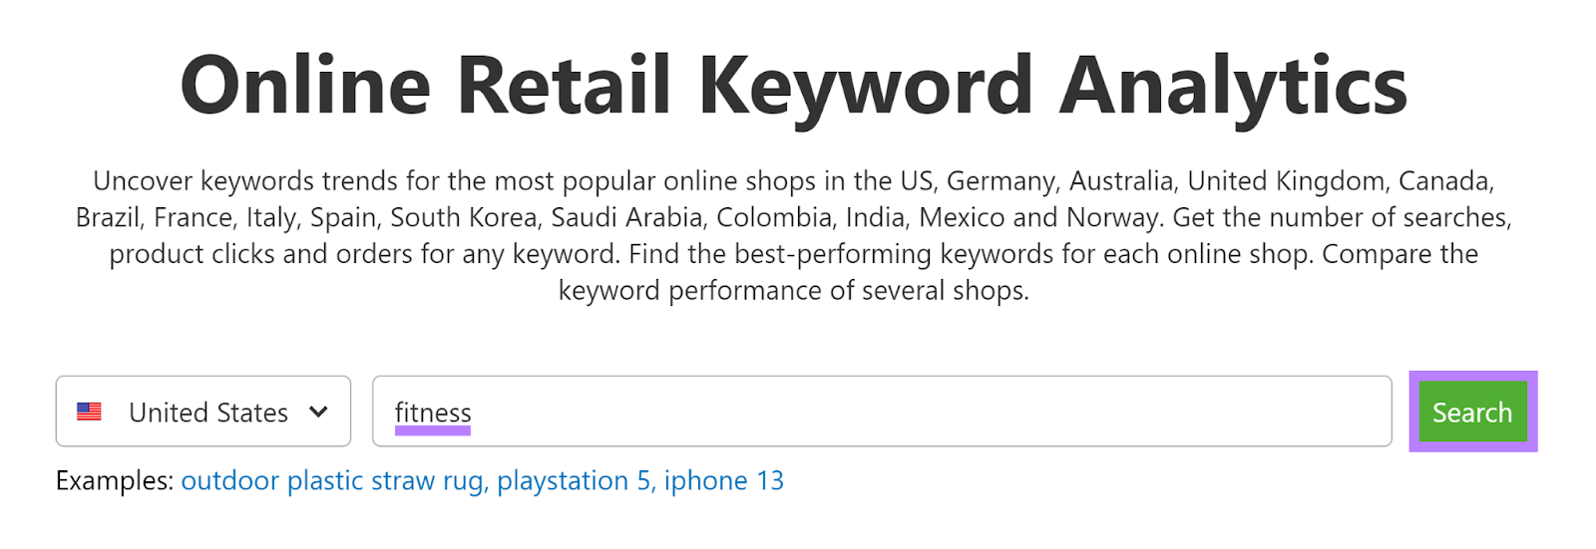Image resolution: width=1596 pixels, height=549 pixels.
Task: Click description line starting 'product clicks and orders'
Action: [x=793, y=255]
